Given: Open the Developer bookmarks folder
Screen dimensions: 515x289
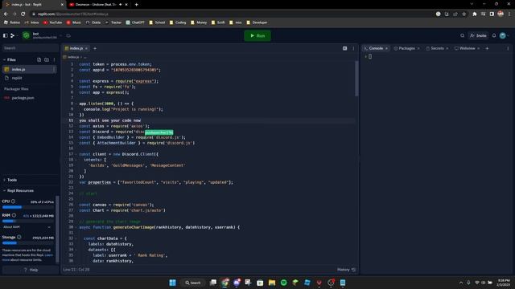Looking at the screenshot, I should pyautogui.click(x=257, y=22).
